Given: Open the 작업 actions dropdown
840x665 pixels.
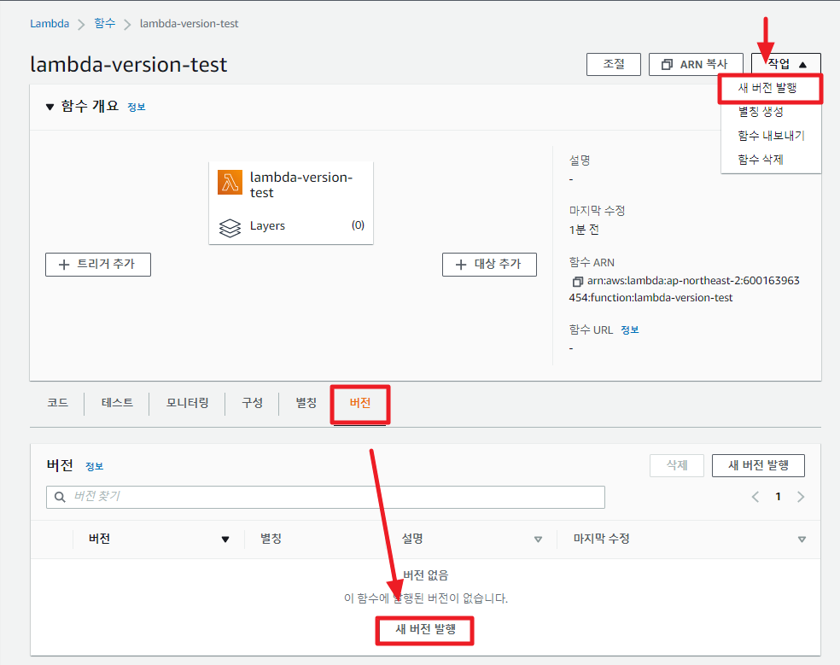Looking at the screenshot, I should pyautogui.click(x=786, y=64).
